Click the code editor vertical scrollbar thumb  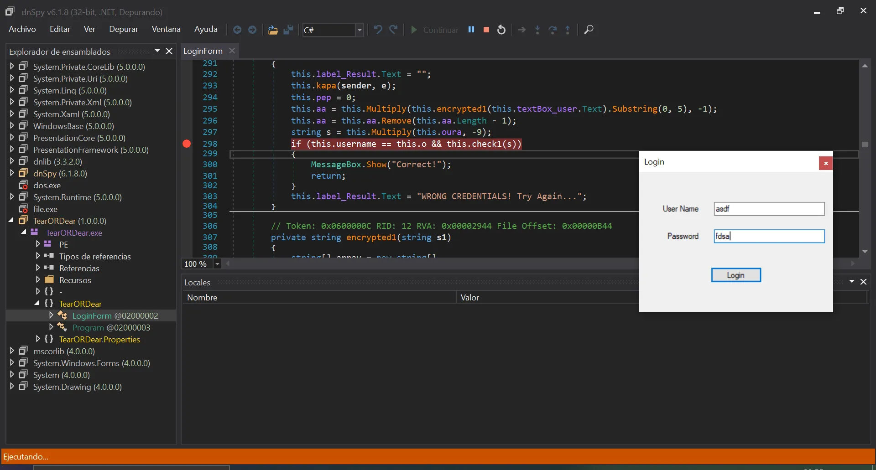865,145
